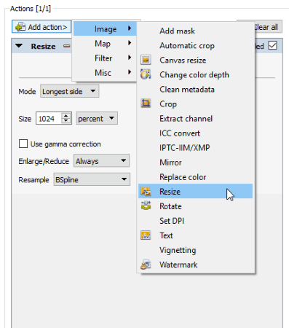The image size is (289, 328).
Task: Select Canvas resize menu entry
Action: [x=195, y=60]
